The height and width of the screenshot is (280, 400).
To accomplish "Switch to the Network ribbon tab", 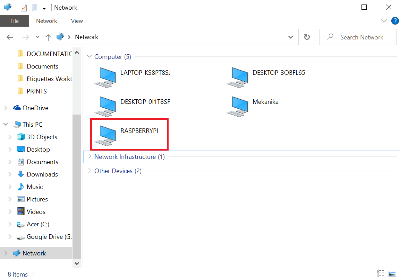I will 46,21.
